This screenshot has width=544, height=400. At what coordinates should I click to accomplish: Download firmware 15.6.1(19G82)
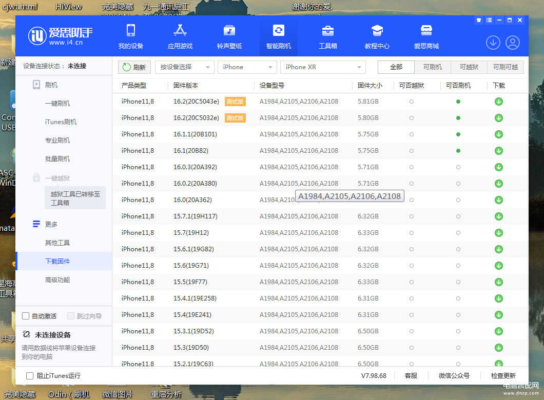pos(498,249)
